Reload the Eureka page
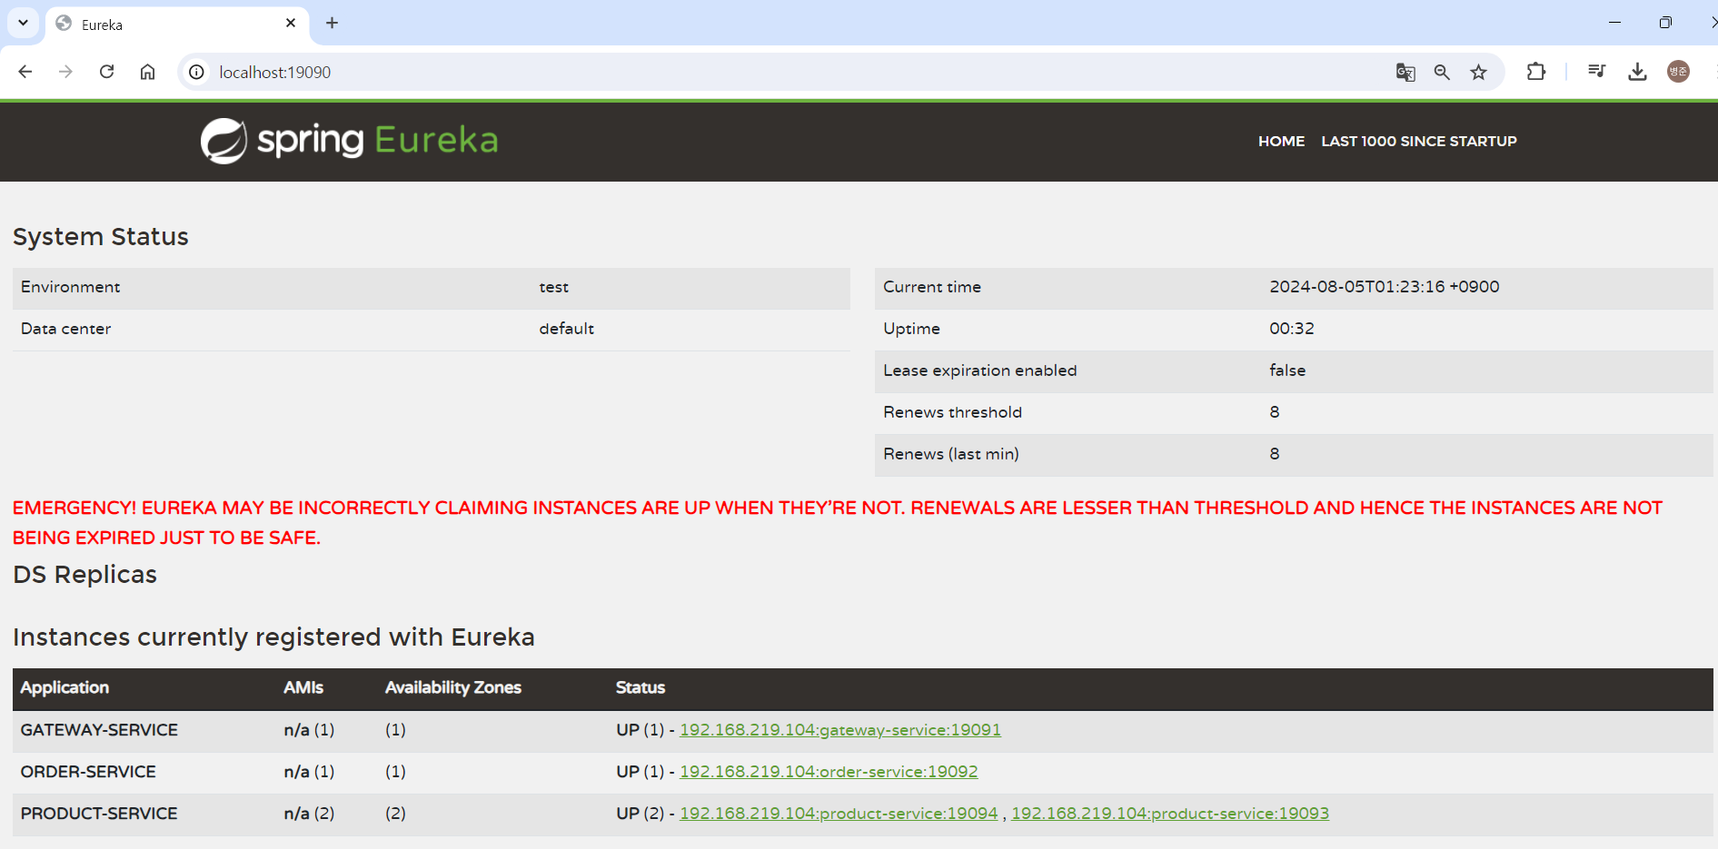Viewport: 1718px width, 849px height. coord(106,72)
